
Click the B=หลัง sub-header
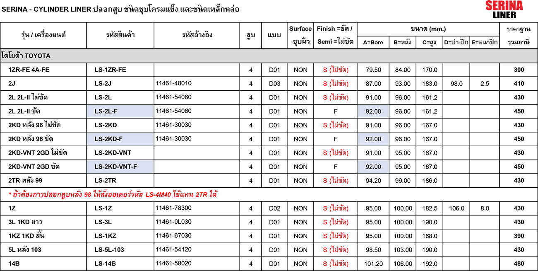point(402,42)
